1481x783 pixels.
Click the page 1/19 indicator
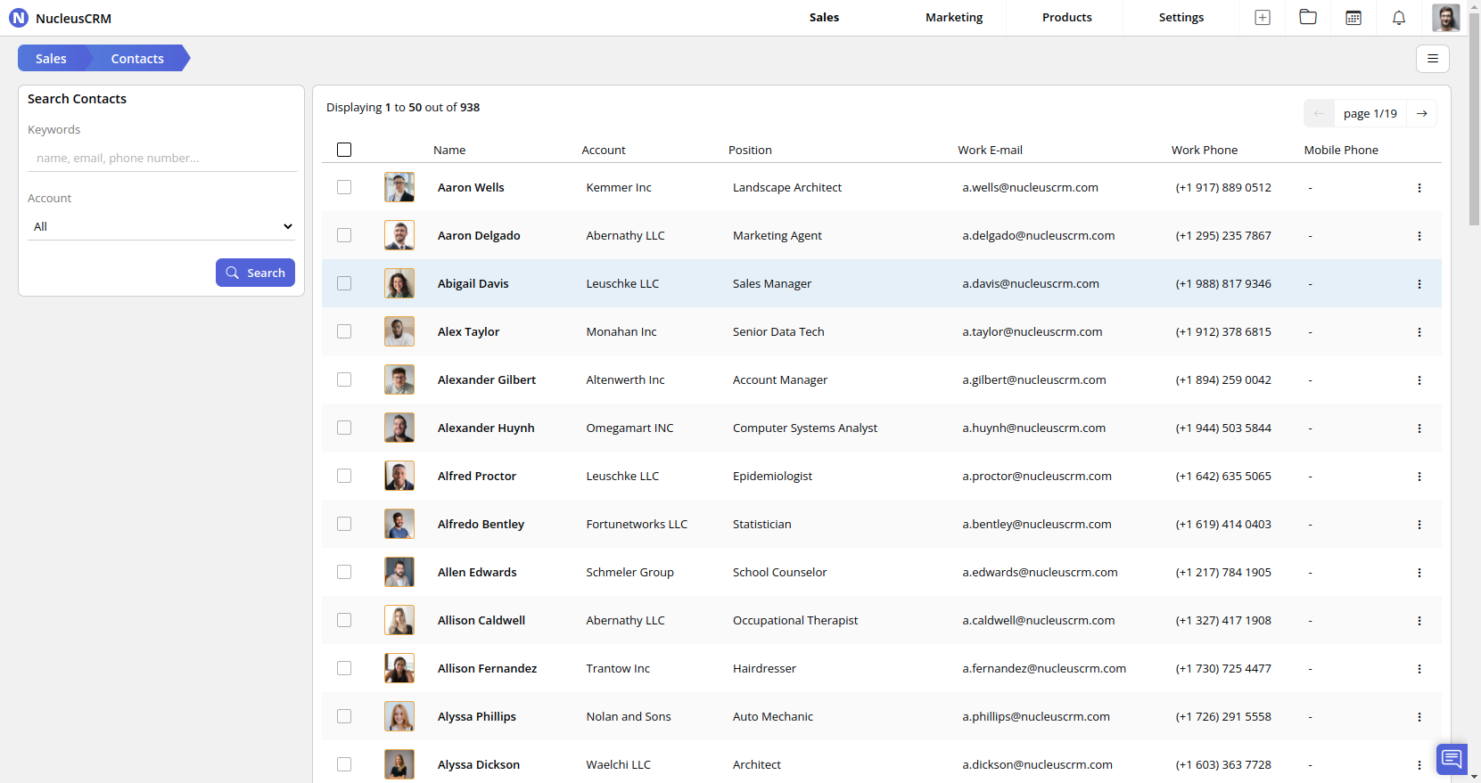pos(1370,113)
